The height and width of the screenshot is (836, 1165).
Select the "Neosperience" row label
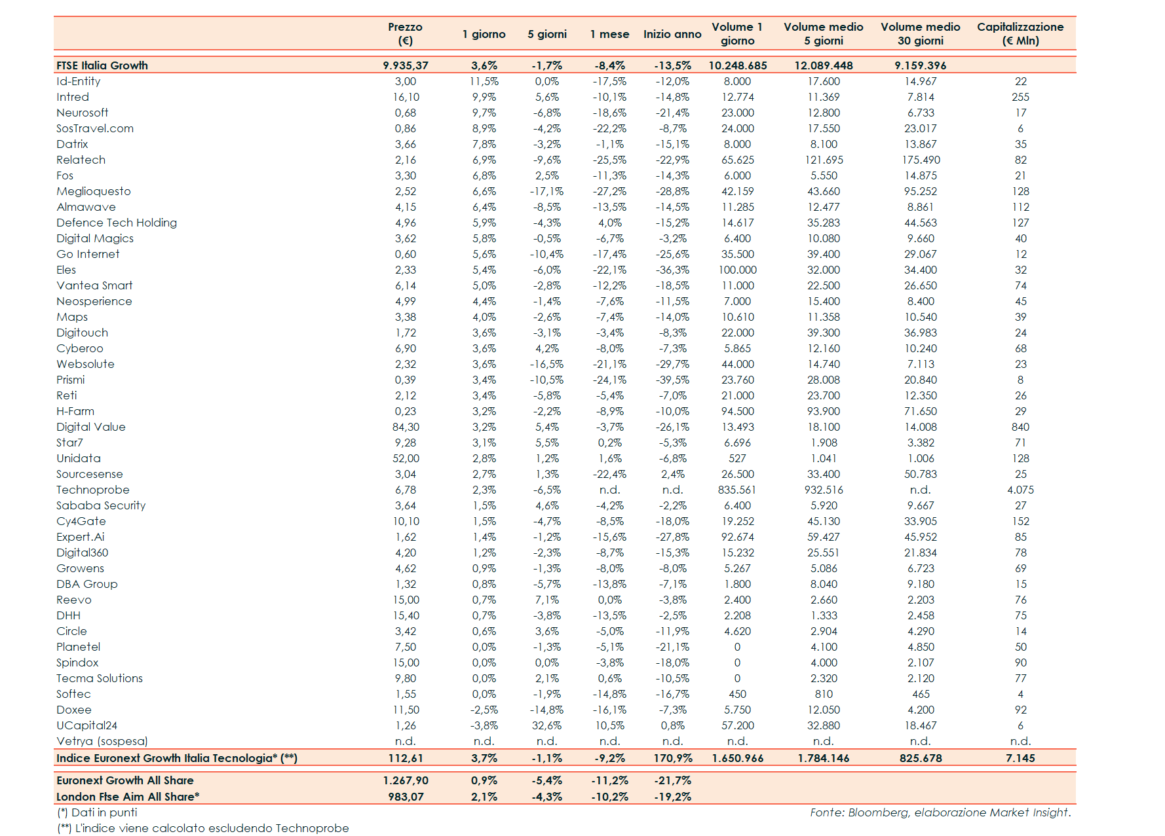94,301
